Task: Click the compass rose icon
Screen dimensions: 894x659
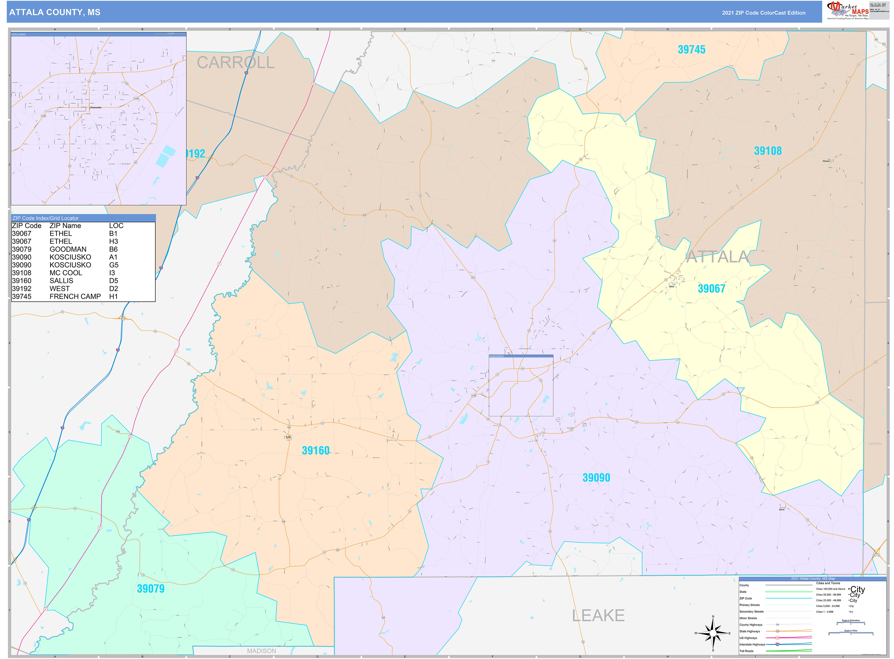Action: point(713,633)
